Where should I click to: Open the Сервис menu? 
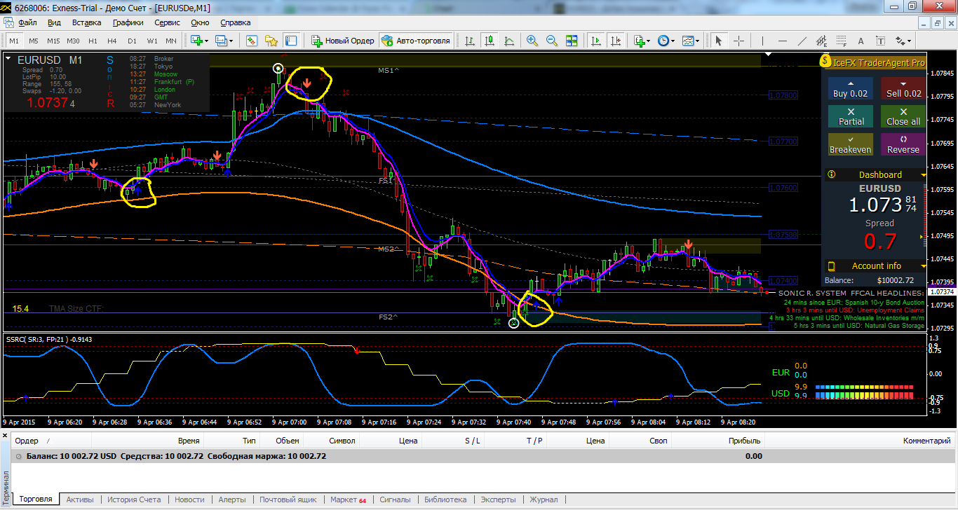tap(167, 22)
